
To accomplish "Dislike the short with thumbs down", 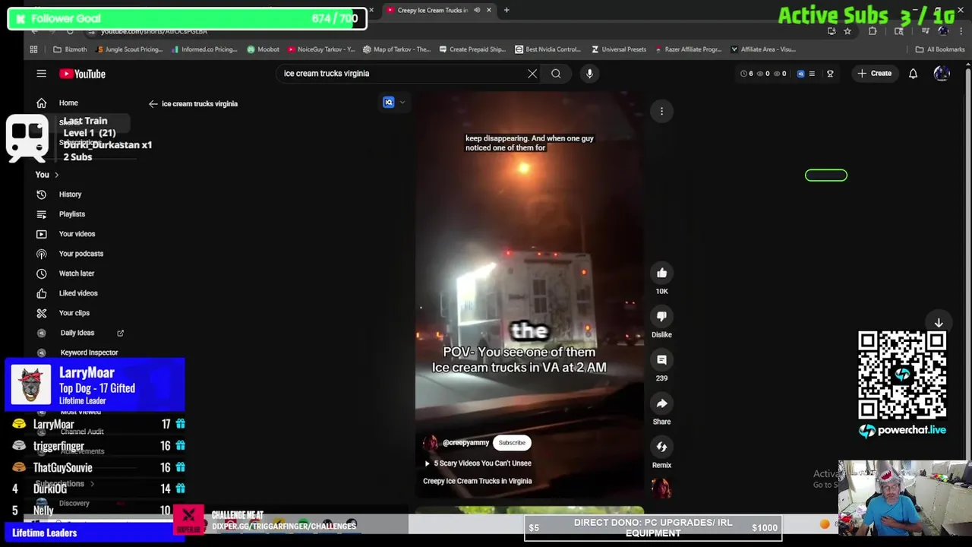I will [x=661, y=316].
